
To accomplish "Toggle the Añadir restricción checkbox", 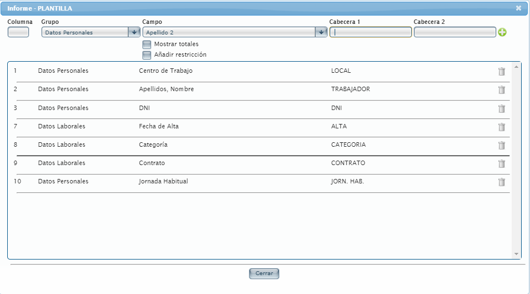I will [x=147, y=55].
